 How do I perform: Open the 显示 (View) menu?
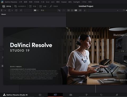[x=53, y=2]
